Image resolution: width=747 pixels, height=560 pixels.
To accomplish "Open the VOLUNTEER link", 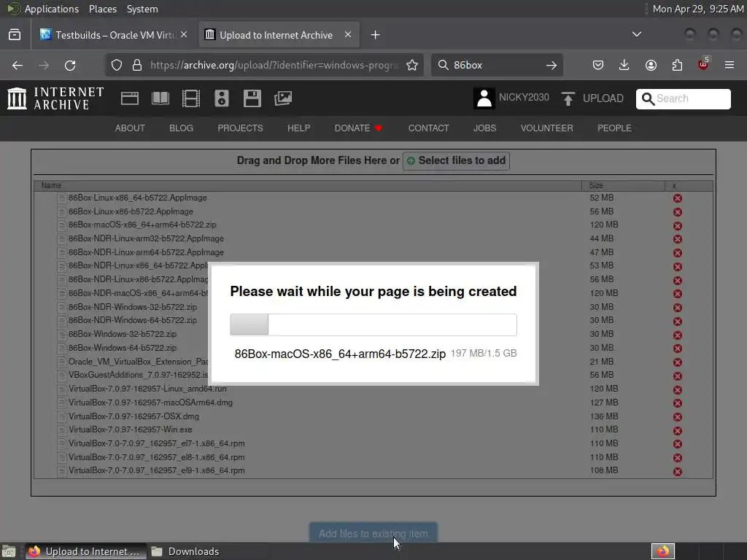I will click(x=547, y=128).
